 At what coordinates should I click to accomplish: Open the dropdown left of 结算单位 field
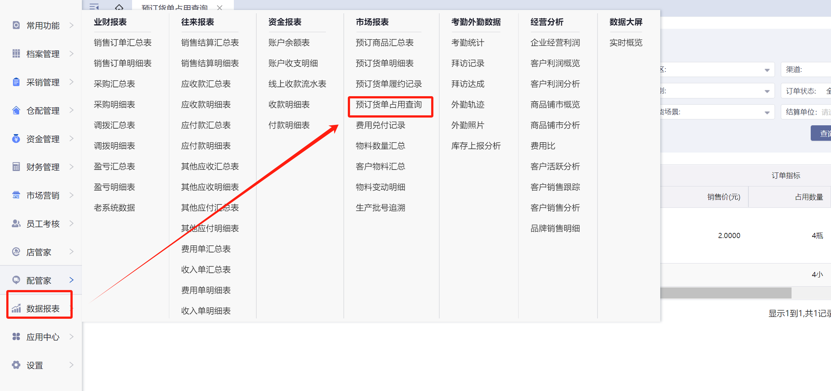[x=767, y=112]
